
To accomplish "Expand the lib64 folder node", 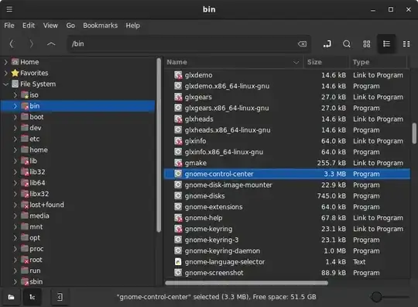I will tap(15, 183).
